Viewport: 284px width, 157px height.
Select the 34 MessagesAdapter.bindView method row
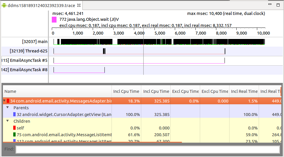click(142, 101)
